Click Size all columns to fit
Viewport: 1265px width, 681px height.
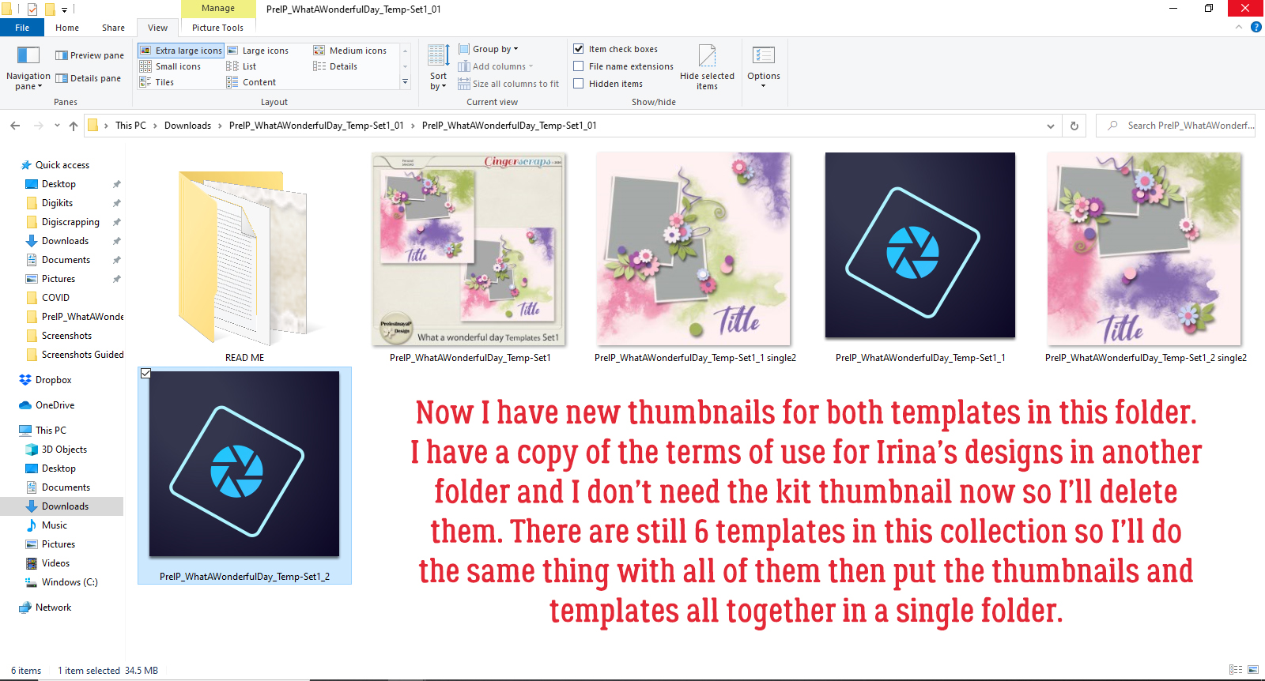pyautogui.click(x=508, y=84)
